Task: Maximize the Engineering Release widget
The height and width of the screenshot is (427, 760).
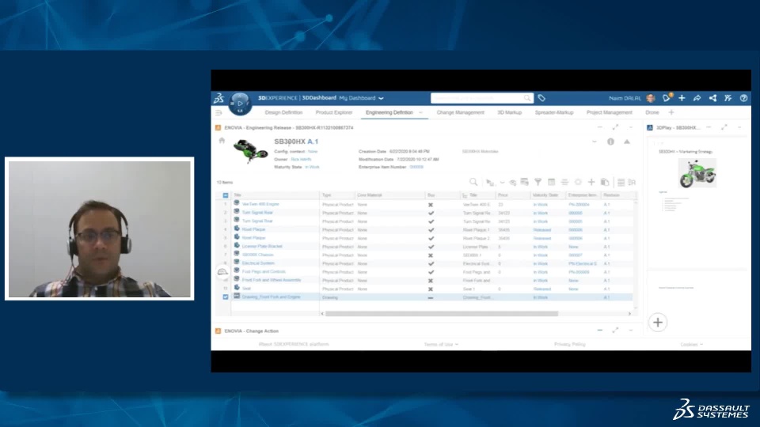Action: coord(615,127)
